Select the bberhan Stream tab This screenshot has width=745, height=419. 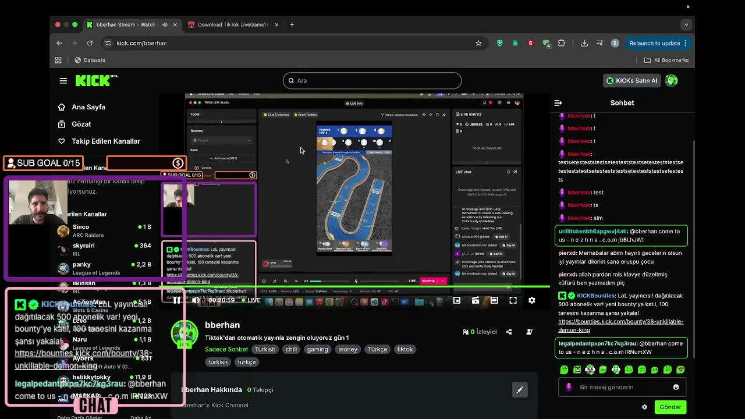(x=132, y=24)
